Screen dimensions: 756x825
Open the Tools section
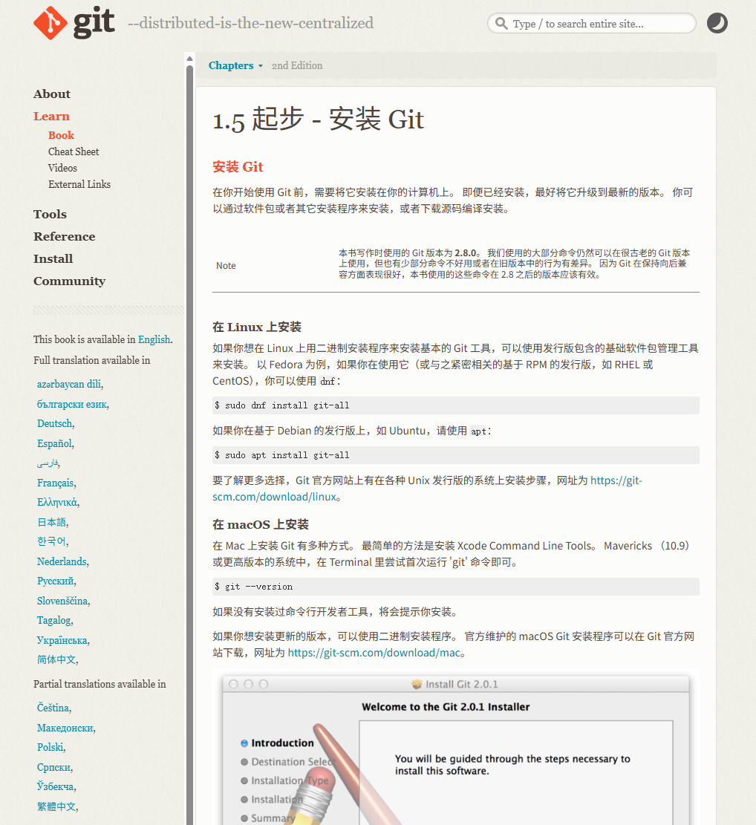point(50,214)
